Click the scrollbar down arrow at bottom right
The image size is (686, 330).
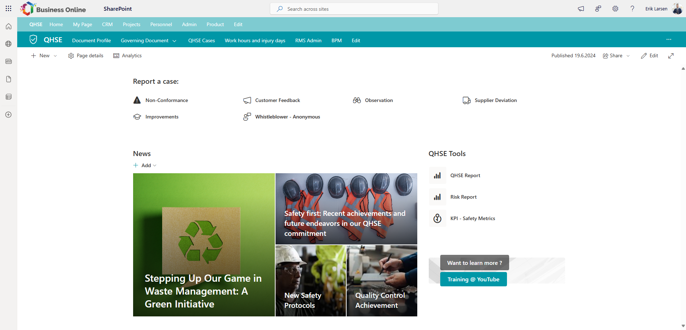683,326
